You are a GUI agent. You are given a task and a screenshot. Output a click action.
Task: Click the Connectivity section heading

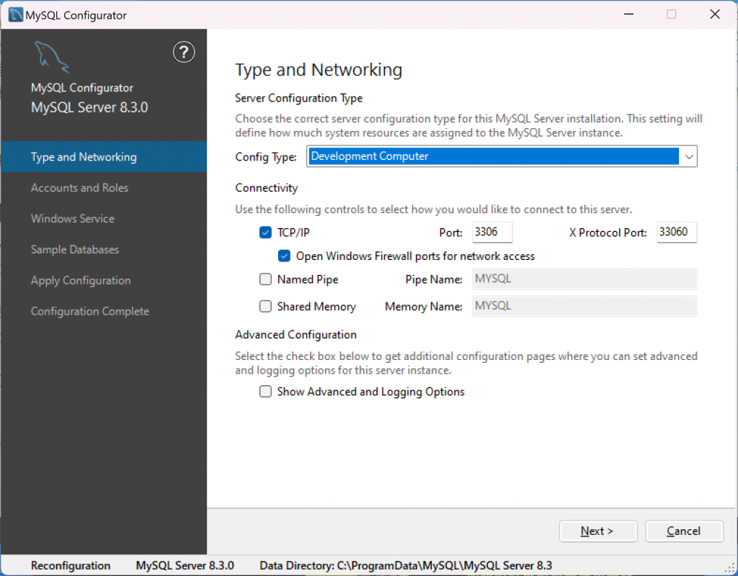tap(267, 188)
